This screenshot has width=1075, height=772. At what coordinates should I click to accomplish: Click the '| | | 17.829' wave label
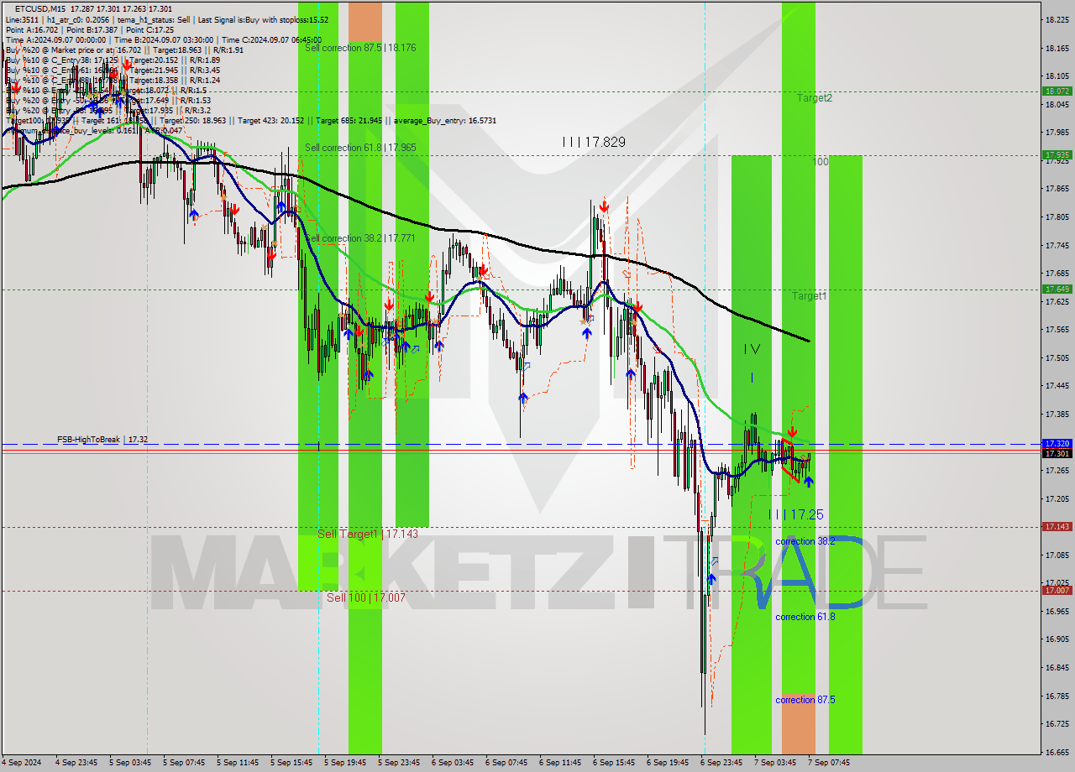tap(594, 143)
